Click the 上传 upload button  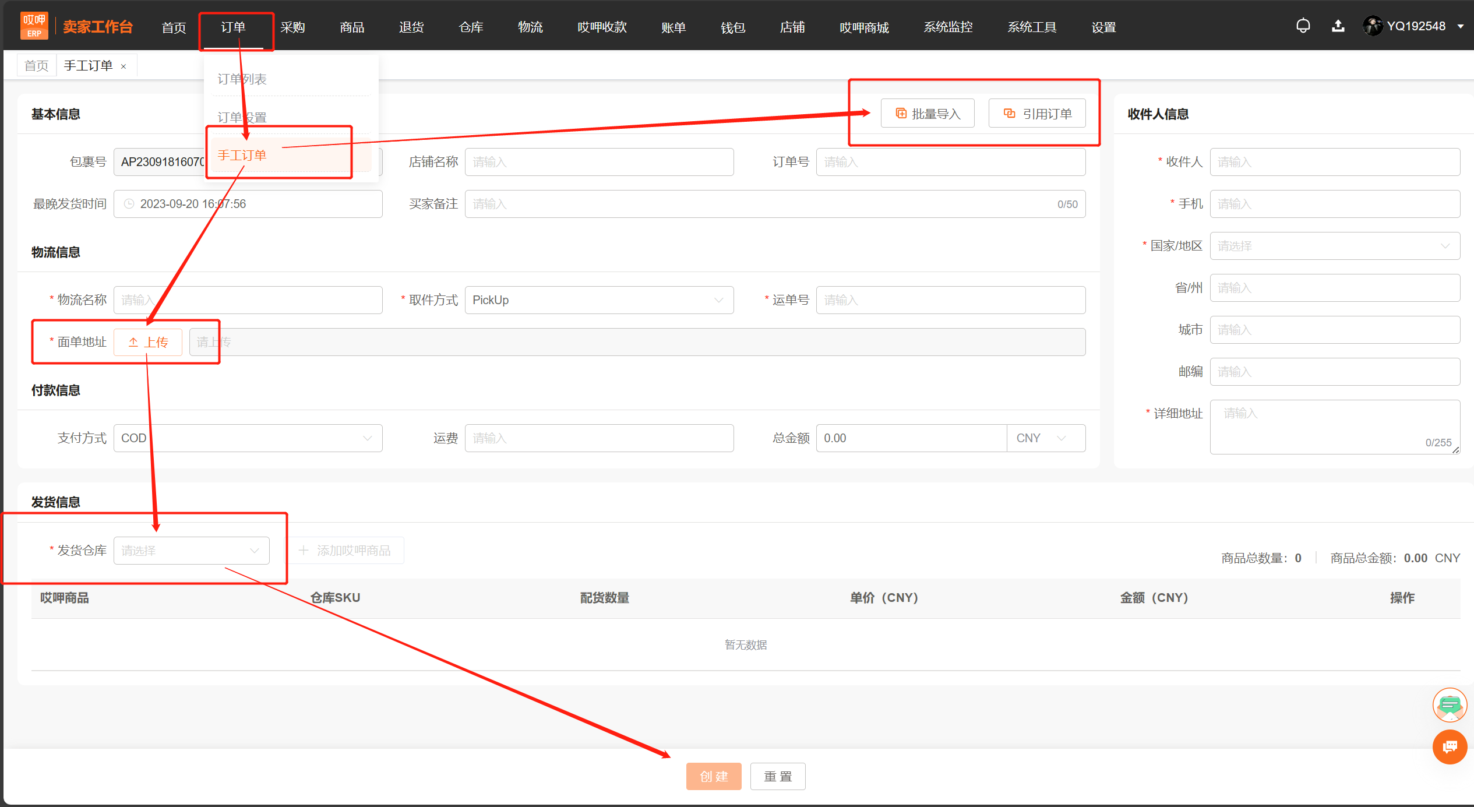pos(148,342)
